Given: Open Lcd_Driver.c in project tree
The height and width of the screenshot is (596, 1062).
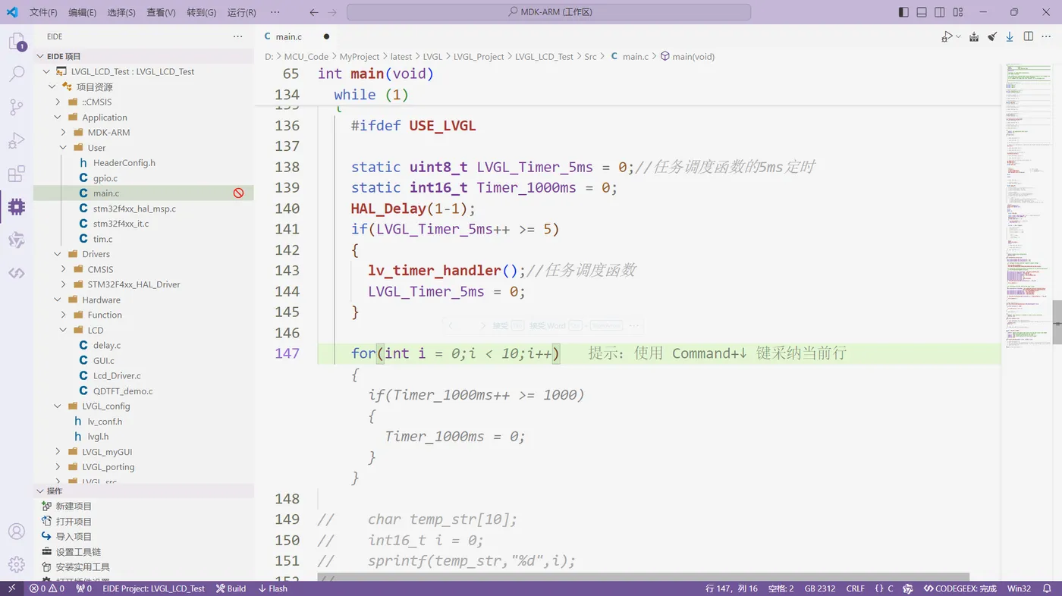Looking at the screenshot, I should coord(117,375).
